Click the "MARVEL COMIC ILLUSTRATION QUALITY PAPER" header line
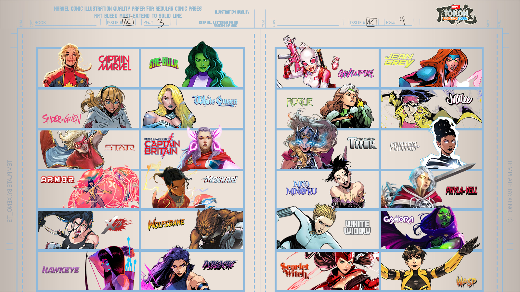The height and width of the screenshot is (292, 520). click(128, 9)
